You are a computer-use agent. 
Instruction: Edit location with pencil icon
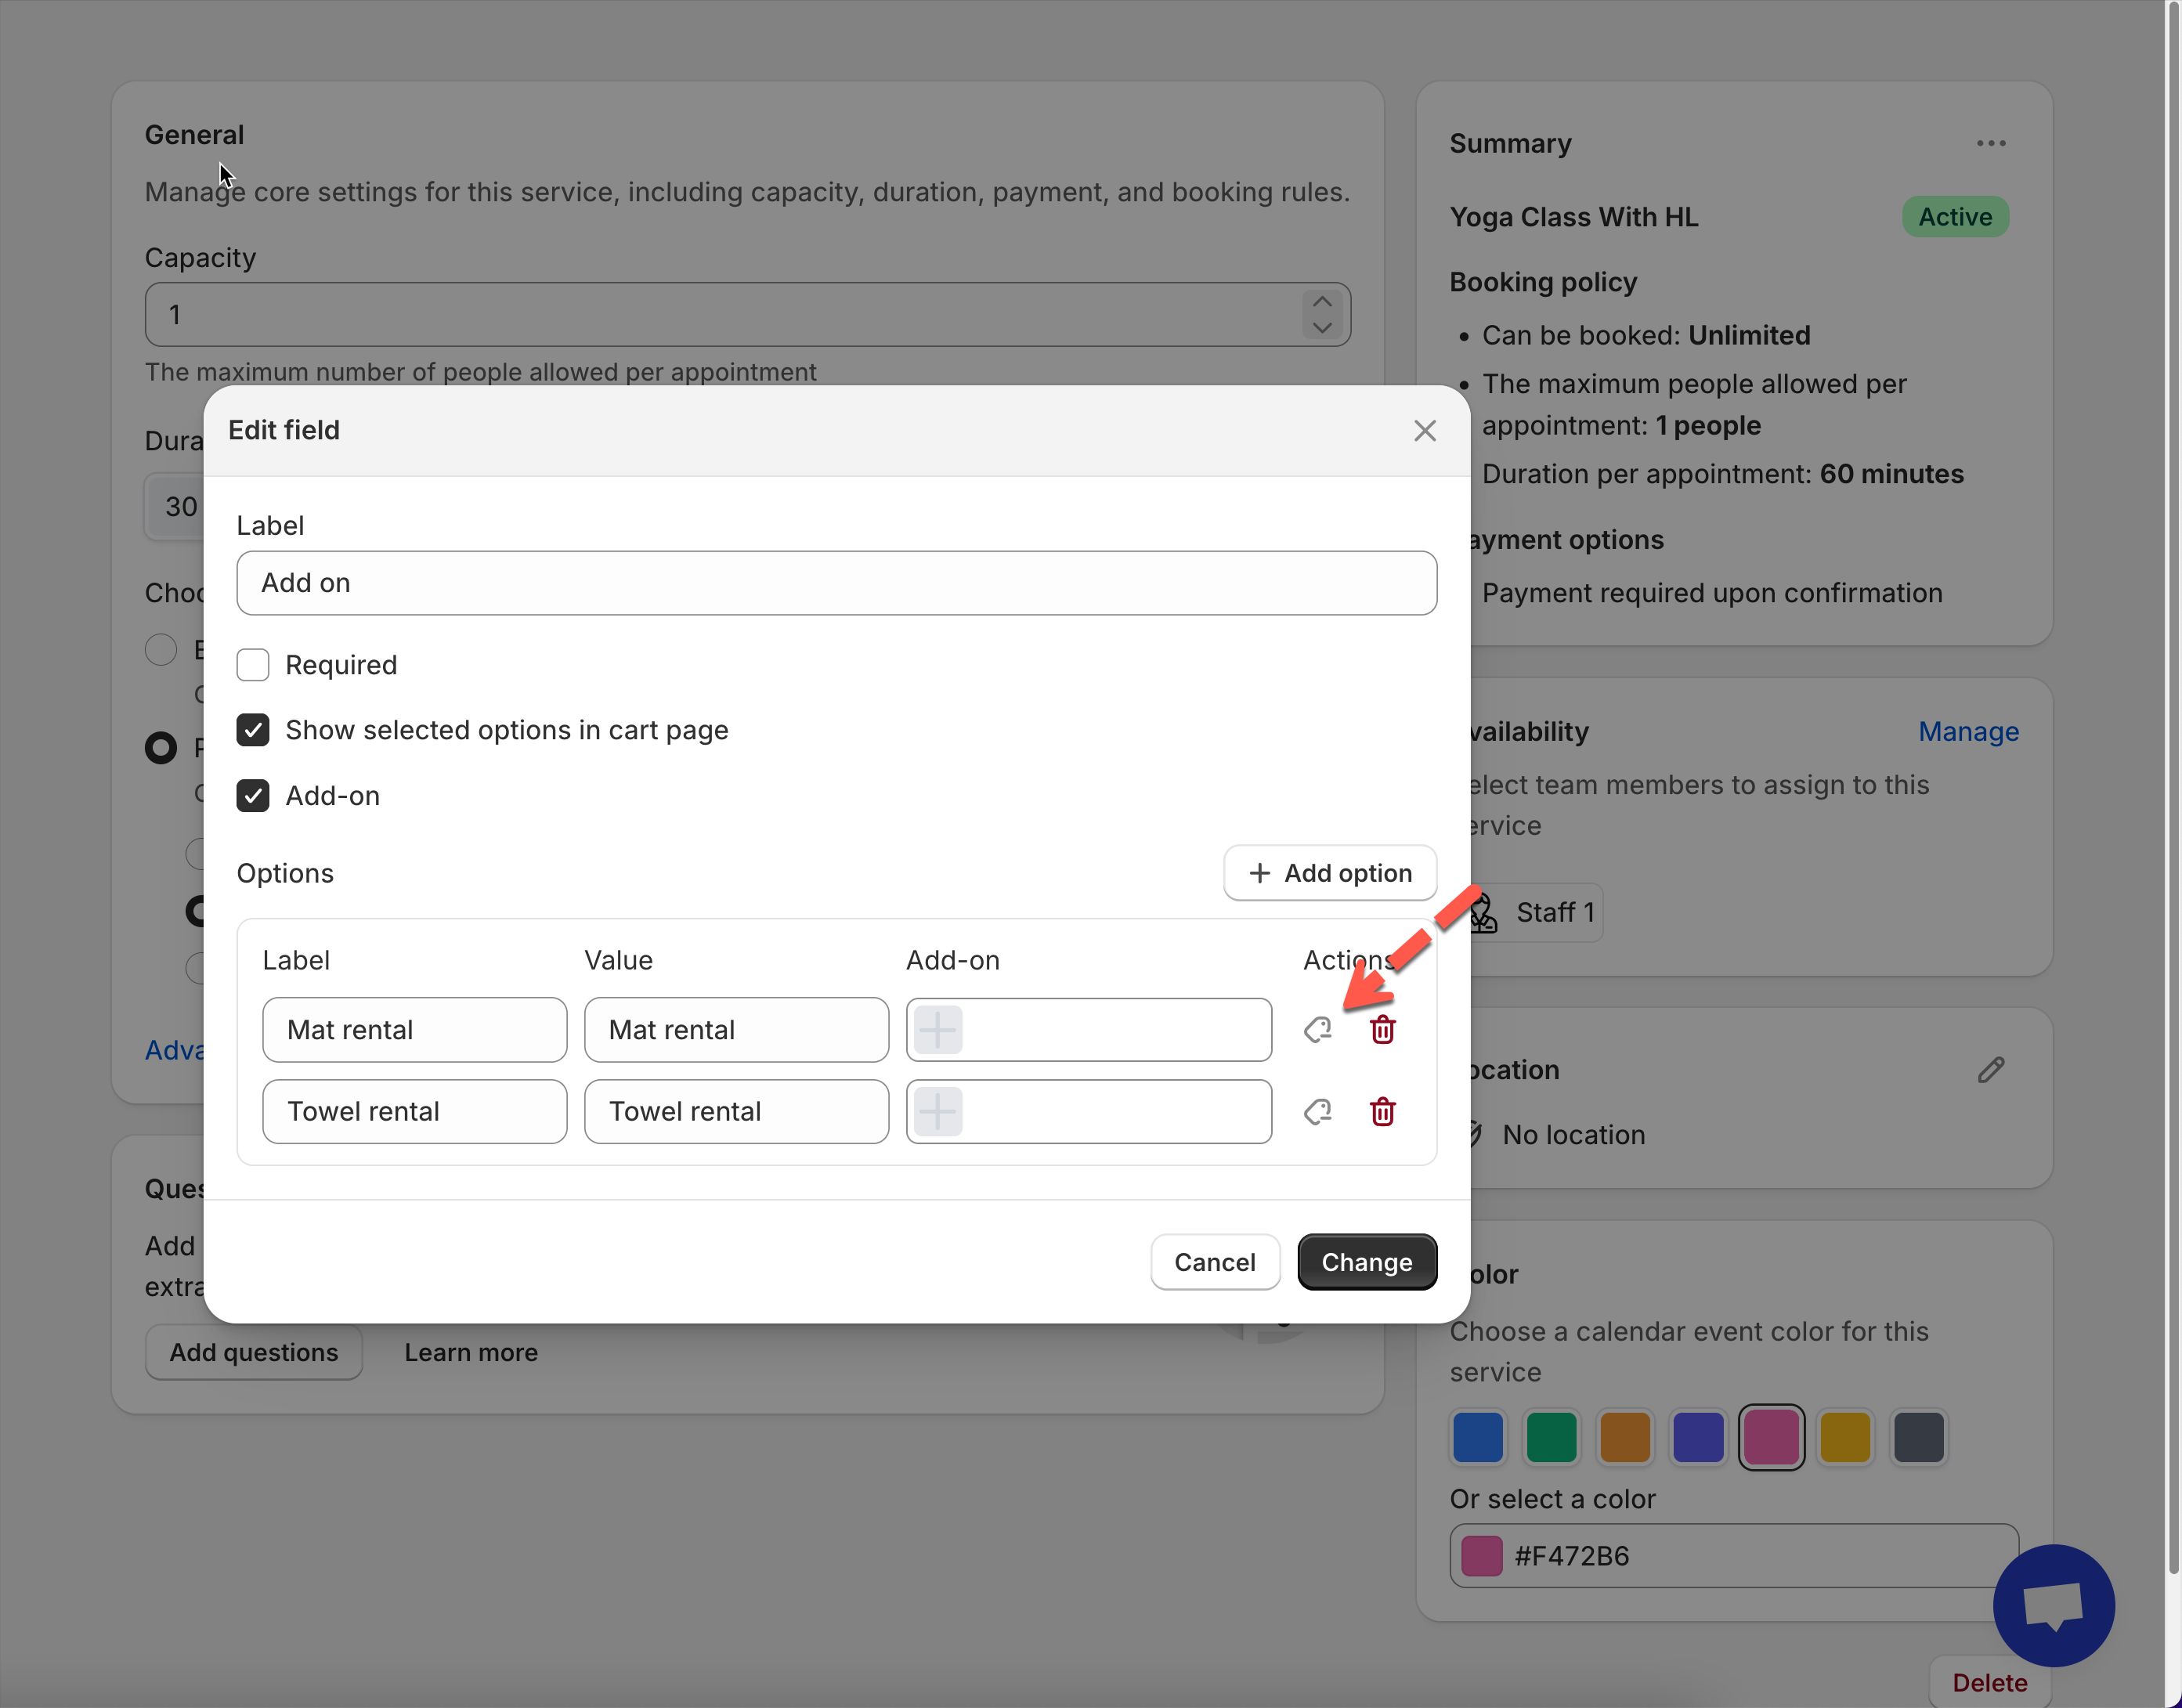1990,1069
